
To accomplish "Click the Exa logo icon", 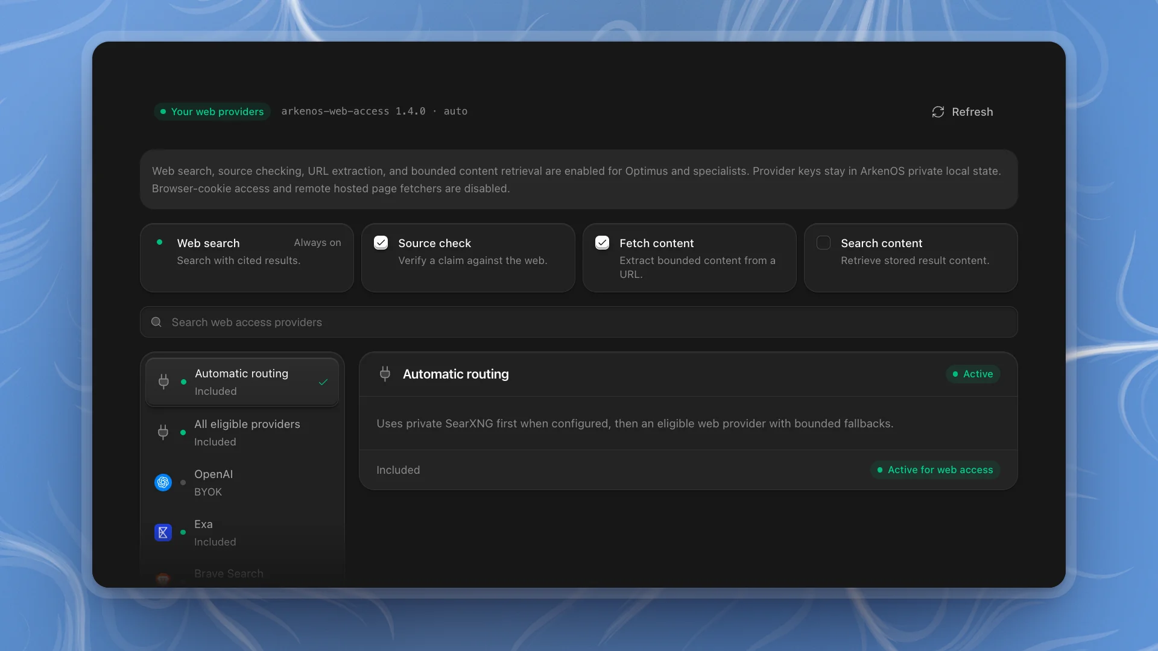I will tap(163, 532).
